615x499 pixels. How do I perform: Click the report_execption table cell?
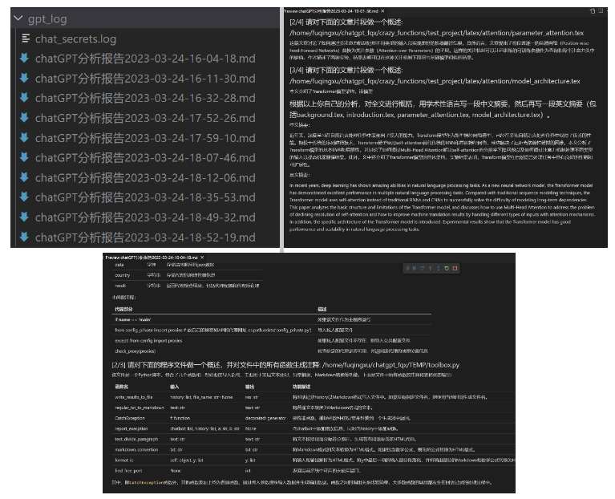coord(131,428)
